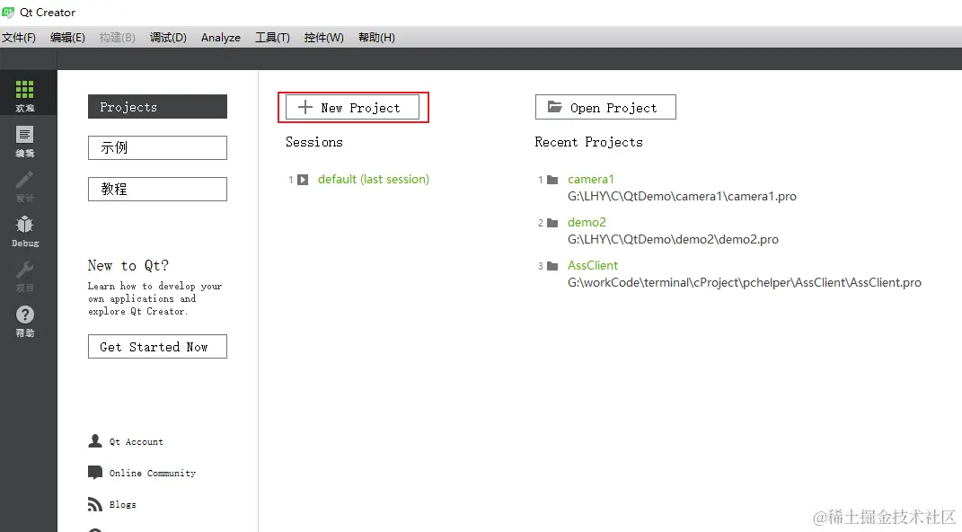
Task: Open the 构建(B) menu
Action: click(117, 38)
